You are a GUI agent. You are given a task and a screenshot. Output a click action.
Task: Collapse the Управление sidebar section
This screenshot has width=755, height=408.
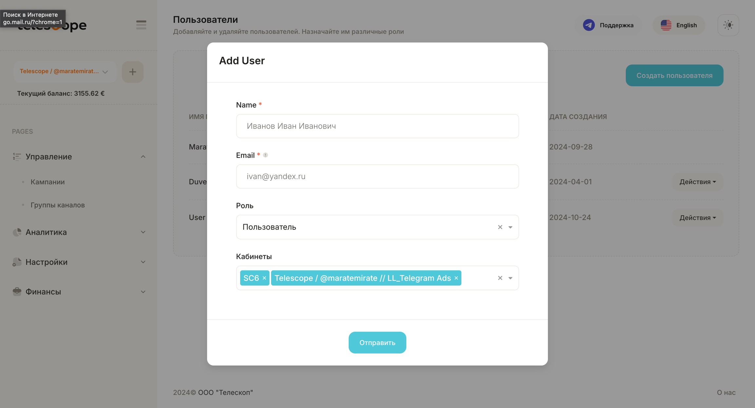[143, 157]
